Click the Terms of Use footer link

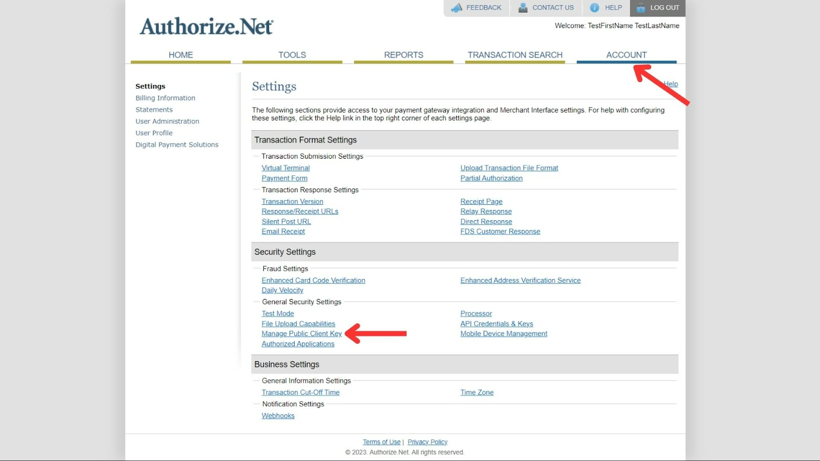click(381, 442)
